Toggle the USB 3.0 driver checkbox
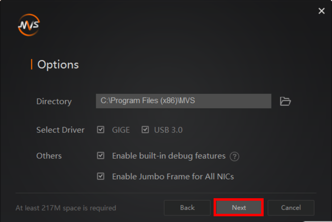Image resolution: width=332 pixels, height=222 pixels. click(x=145, y=130)
